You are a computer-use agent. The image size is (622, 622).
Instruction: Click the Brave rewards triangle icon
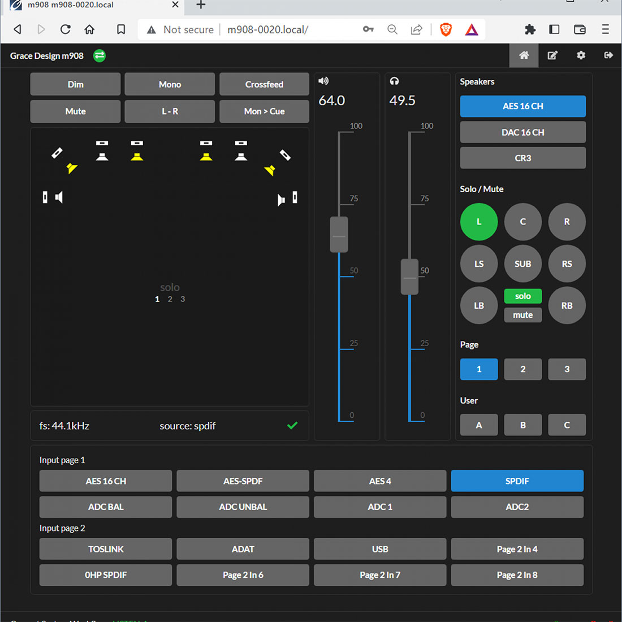[471, 30]
